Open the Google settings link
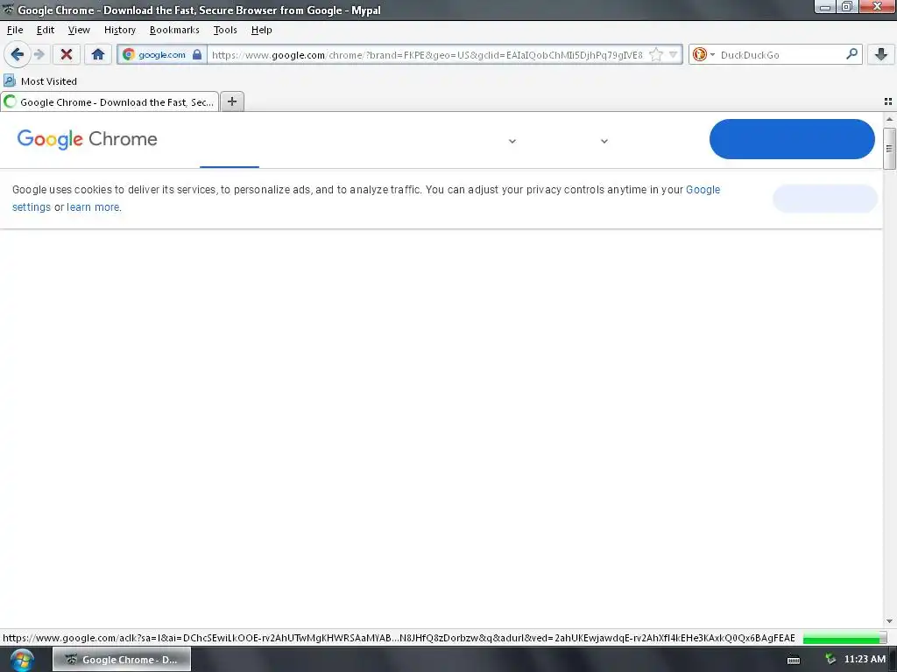Screen dimensions: 897x672 pos(703,190)
